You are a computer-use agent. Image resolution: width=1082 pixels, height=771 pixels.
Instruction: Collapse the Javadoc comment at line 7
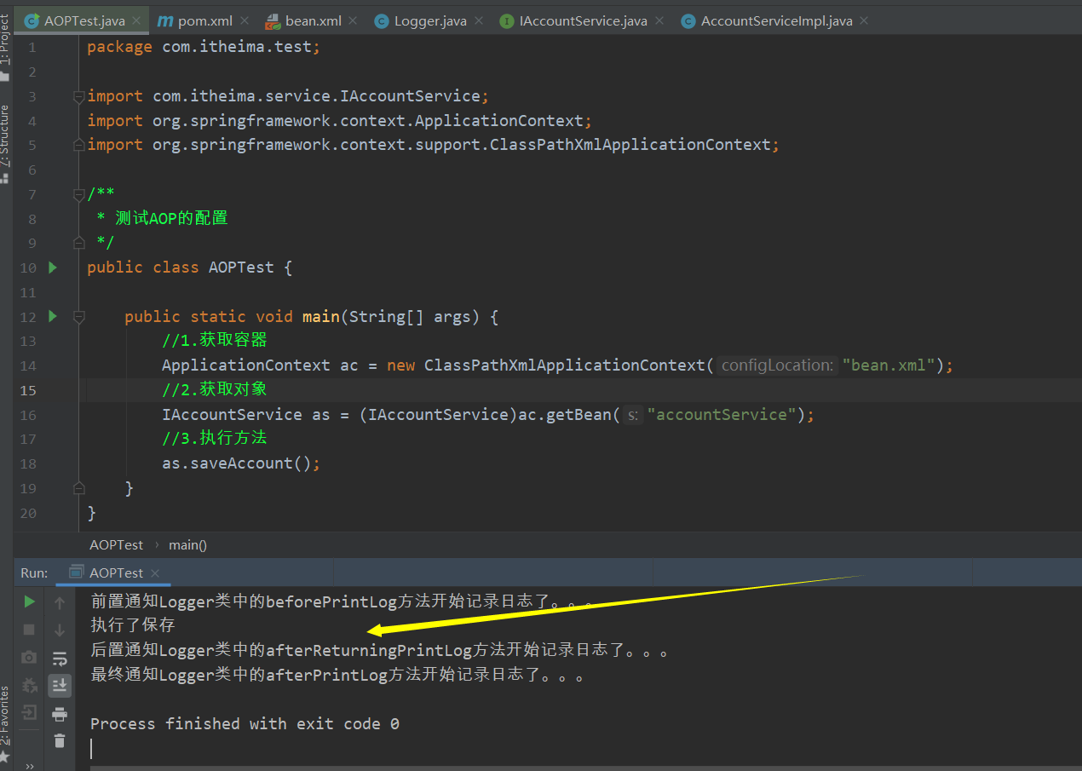point(79,194)
